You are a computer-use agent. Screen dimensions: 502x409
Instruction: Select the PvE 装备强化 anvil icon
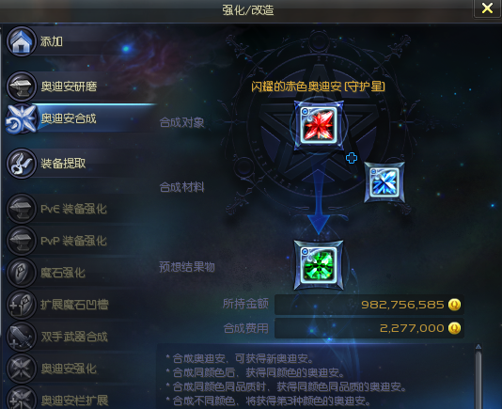coord(21,209)
